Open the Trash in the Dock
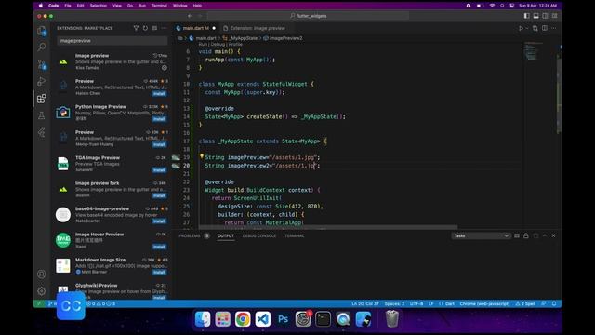The image size is (595, 335). click(392, 318)
